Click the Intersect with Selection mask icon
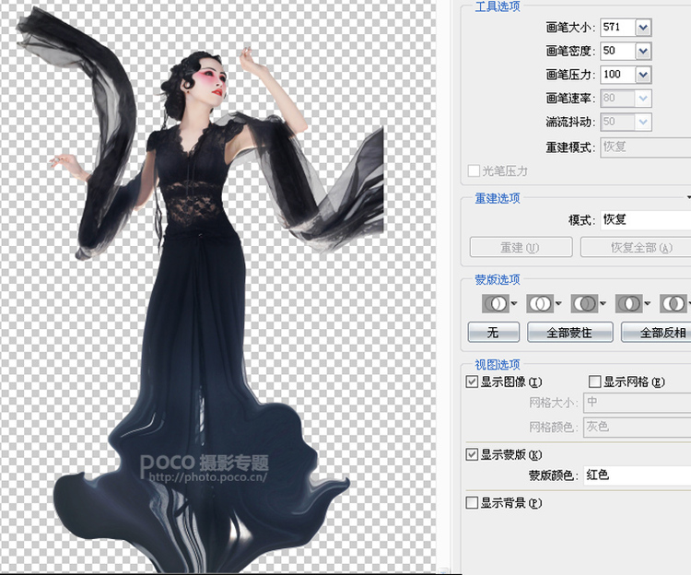Screen dimensions: 691x575 tap(629, 303)
